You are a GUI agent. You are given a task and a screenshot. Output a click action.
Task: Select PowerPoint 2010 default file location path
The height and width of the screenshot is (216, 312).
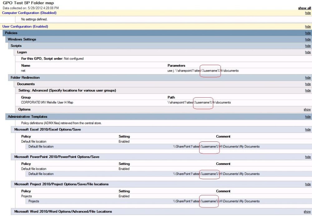(216, 174)
